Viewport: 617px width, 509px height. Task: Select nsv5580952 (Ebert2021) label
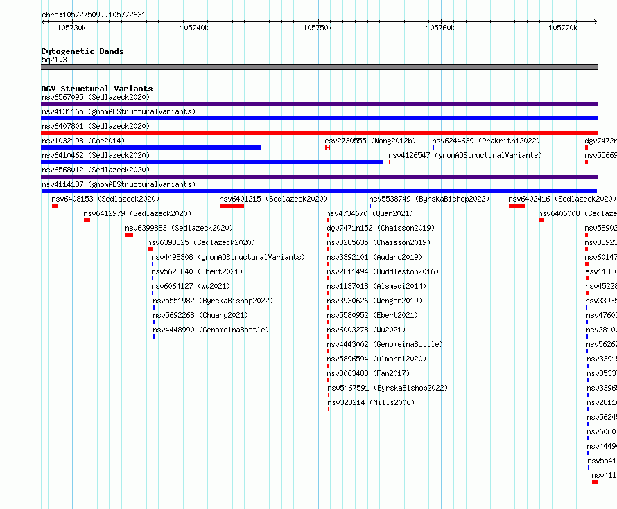(372, 315)
